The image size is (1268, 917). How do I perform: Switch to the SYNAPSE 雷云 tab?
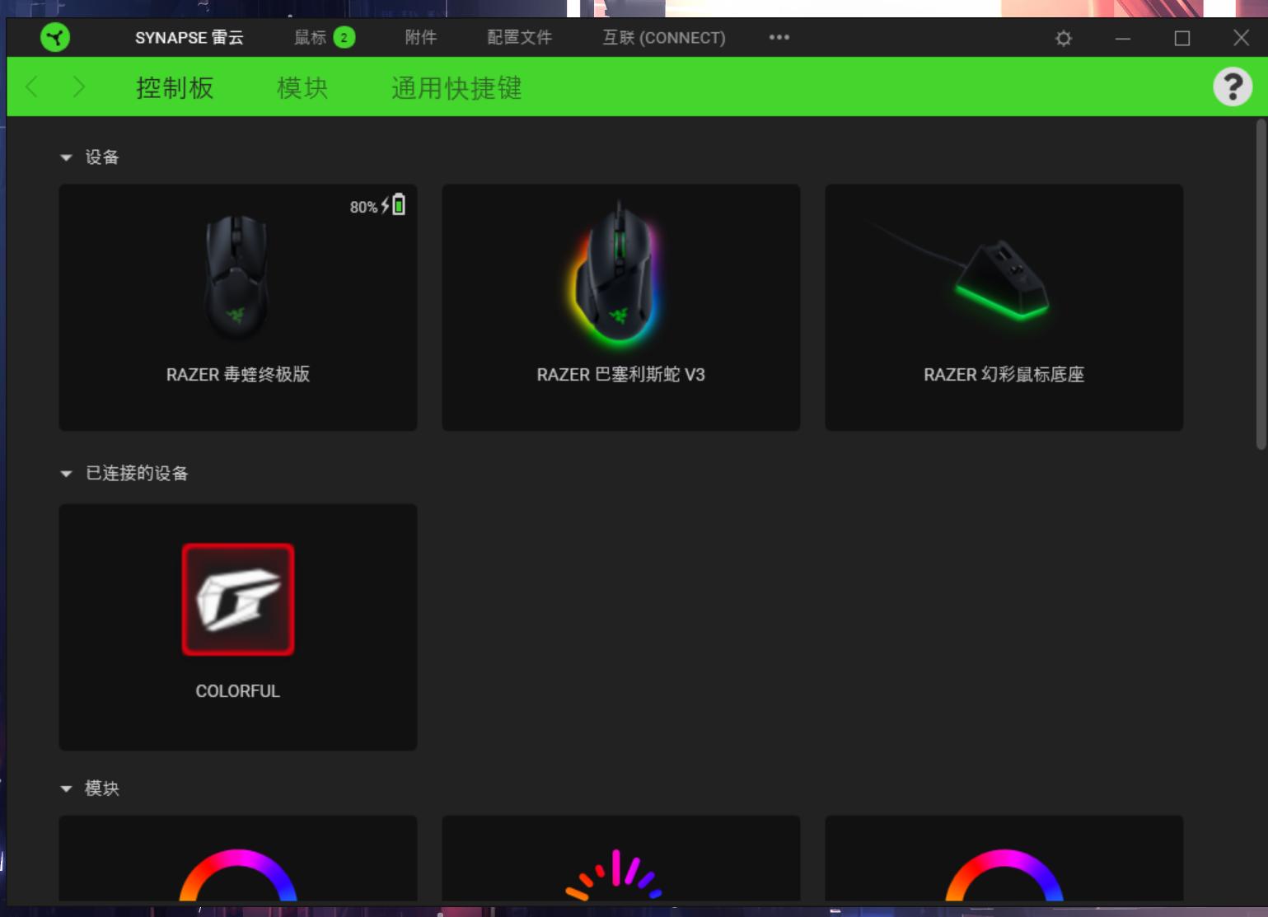(189, 37)
